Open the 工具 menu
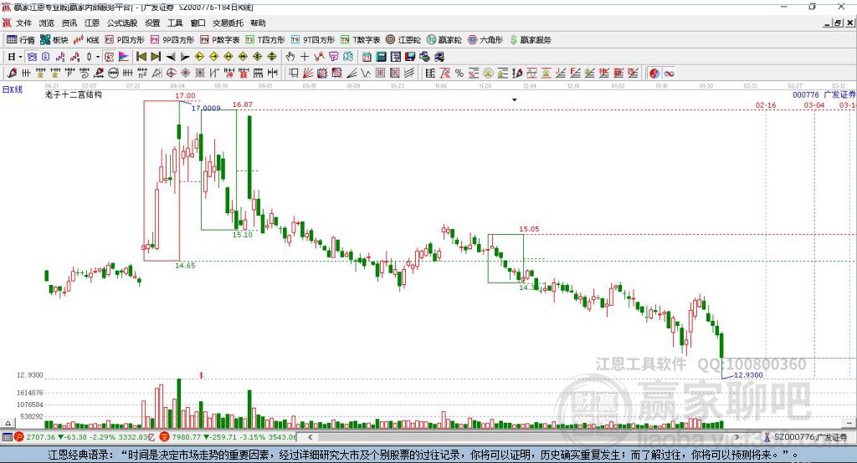This screenshot has width=857, height=463. point(175,23)
